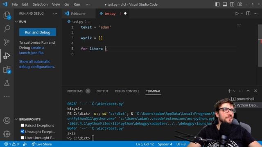
Task: Open the PROBLEMS panel tab
Action: point(79,91)
